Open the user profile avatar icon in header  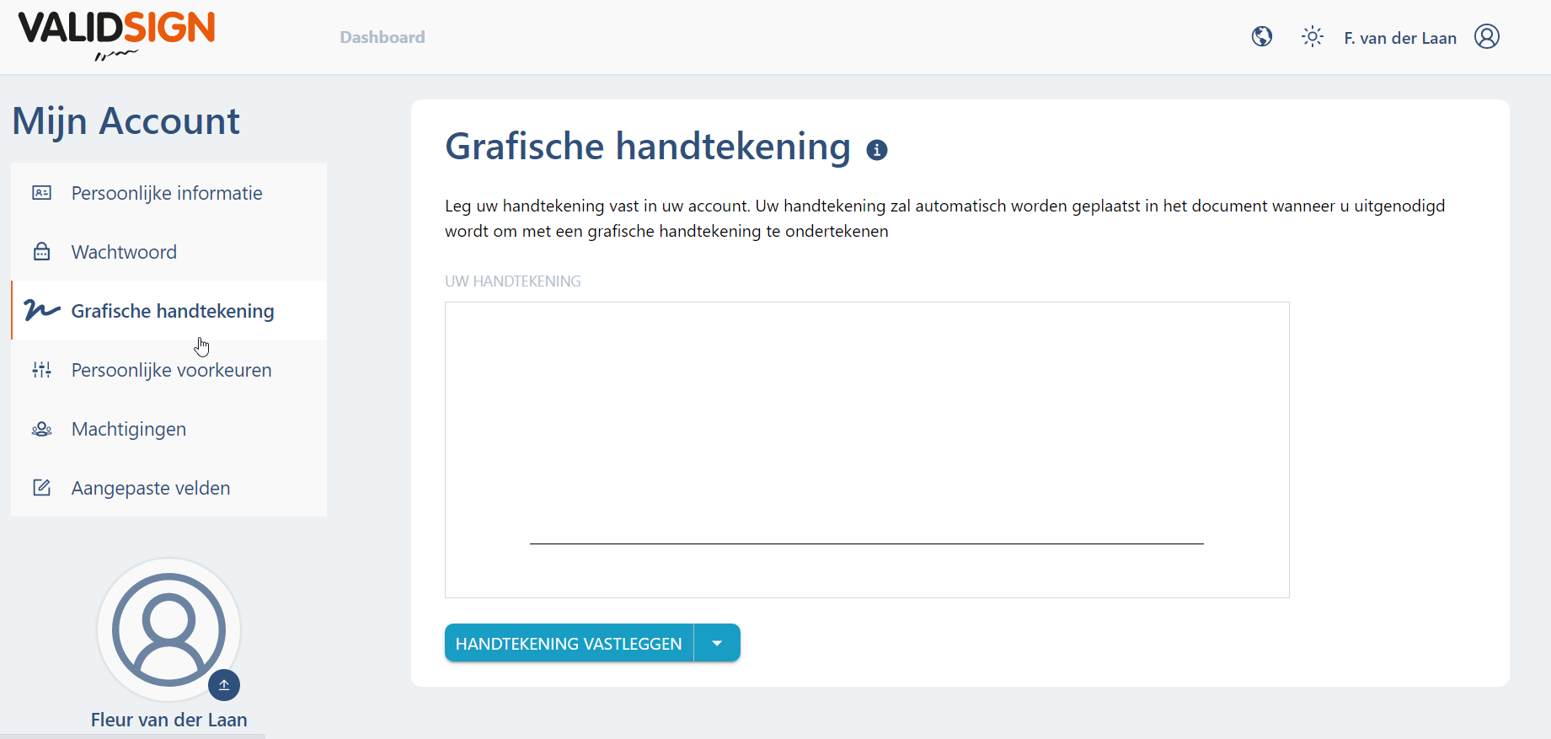click(1487, 36)
